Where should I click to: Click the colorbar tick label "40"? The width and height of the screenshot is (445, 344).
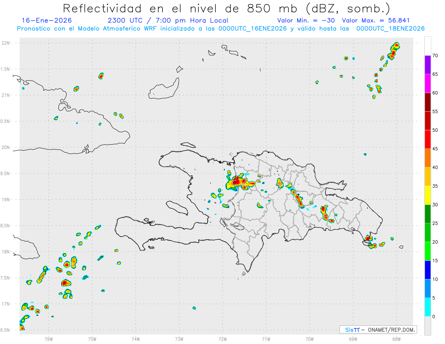tap(435, 167)
